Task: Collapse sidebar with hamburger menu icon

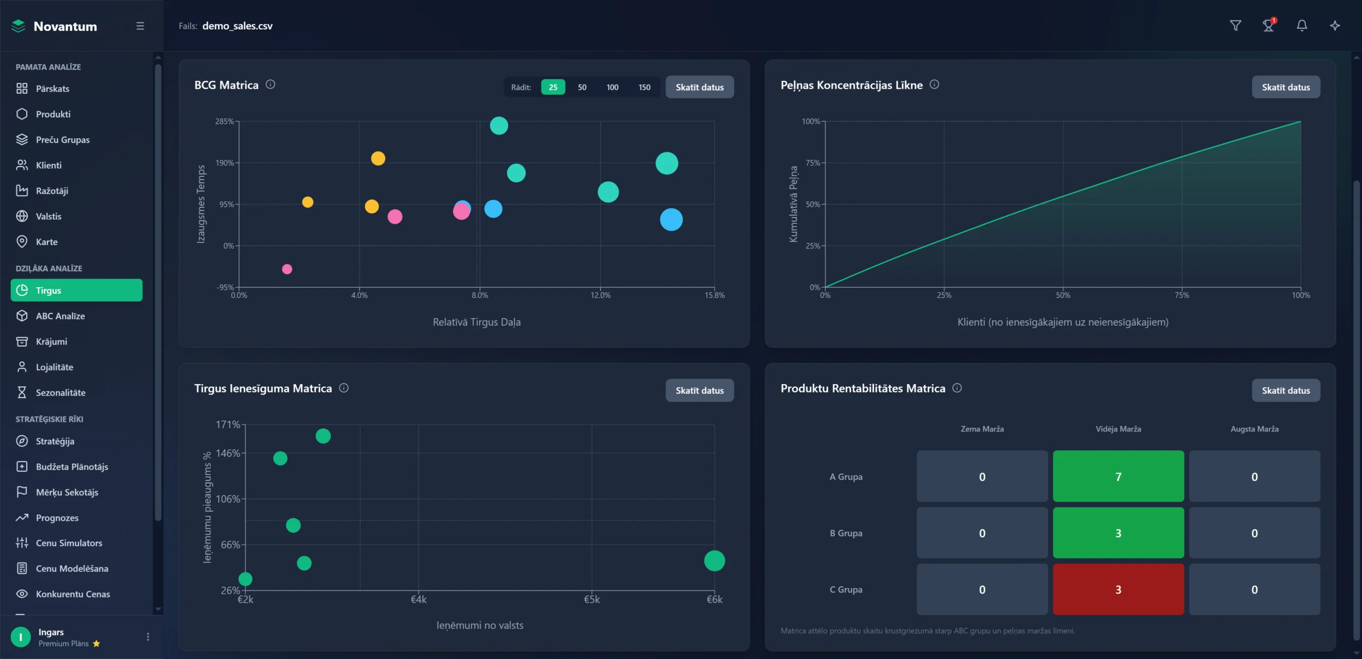Action: [x=140, y=26]
